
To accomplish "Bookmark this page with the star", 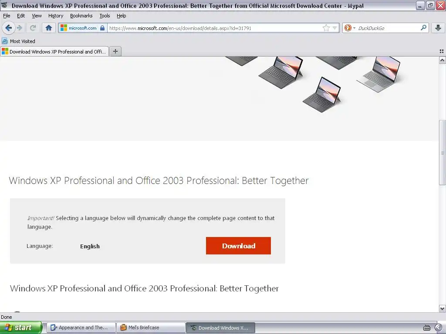I will pyautogui.click(x=326, y=28).
